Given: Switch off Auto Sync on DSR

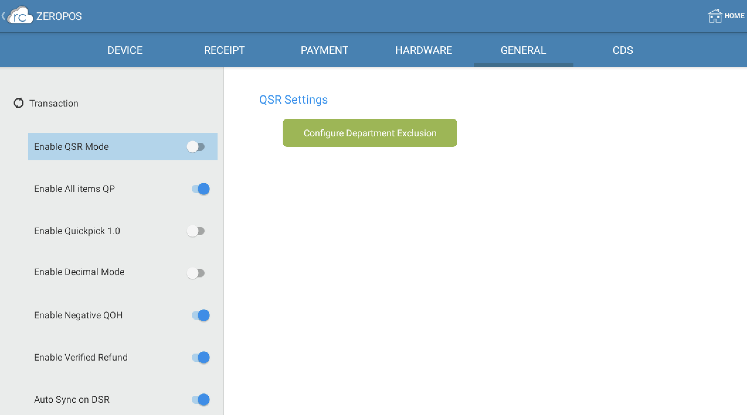Looking at the screenshot, I should 201,399.
